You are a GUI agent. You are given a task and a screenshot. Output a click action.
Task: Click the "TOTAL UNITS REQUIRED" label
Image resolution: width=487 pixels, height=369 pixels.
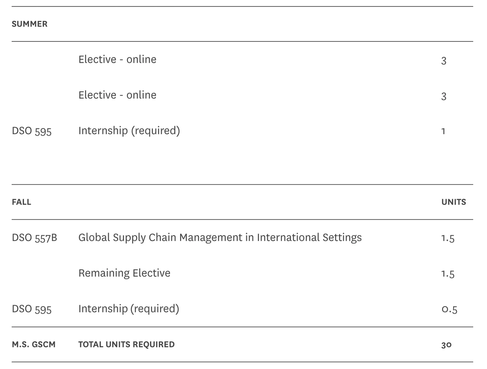pos(126,345)
